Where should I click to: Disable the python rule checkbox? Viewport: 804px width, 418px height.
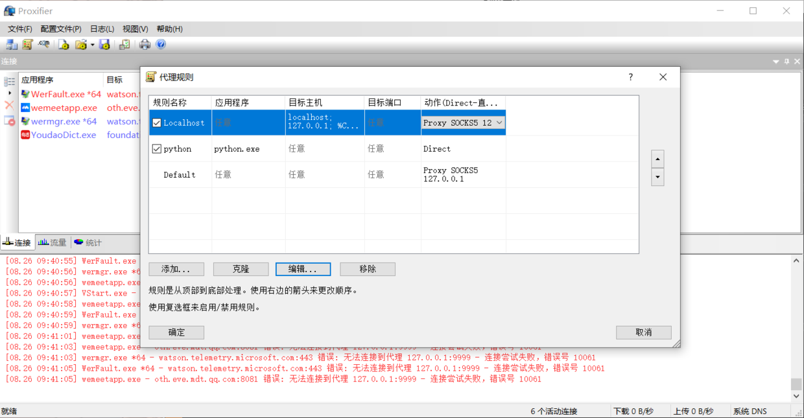156,148
